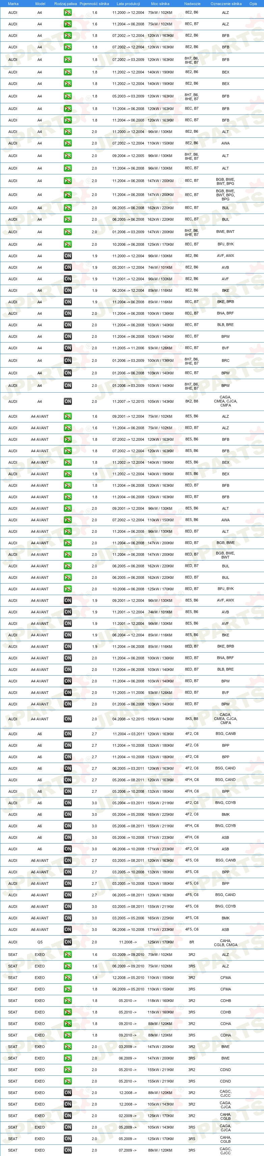Screen dimensions: 264x1156
Task: Click the Nadwozie column header
Action: pyautogui.click(x=192, y=4)
